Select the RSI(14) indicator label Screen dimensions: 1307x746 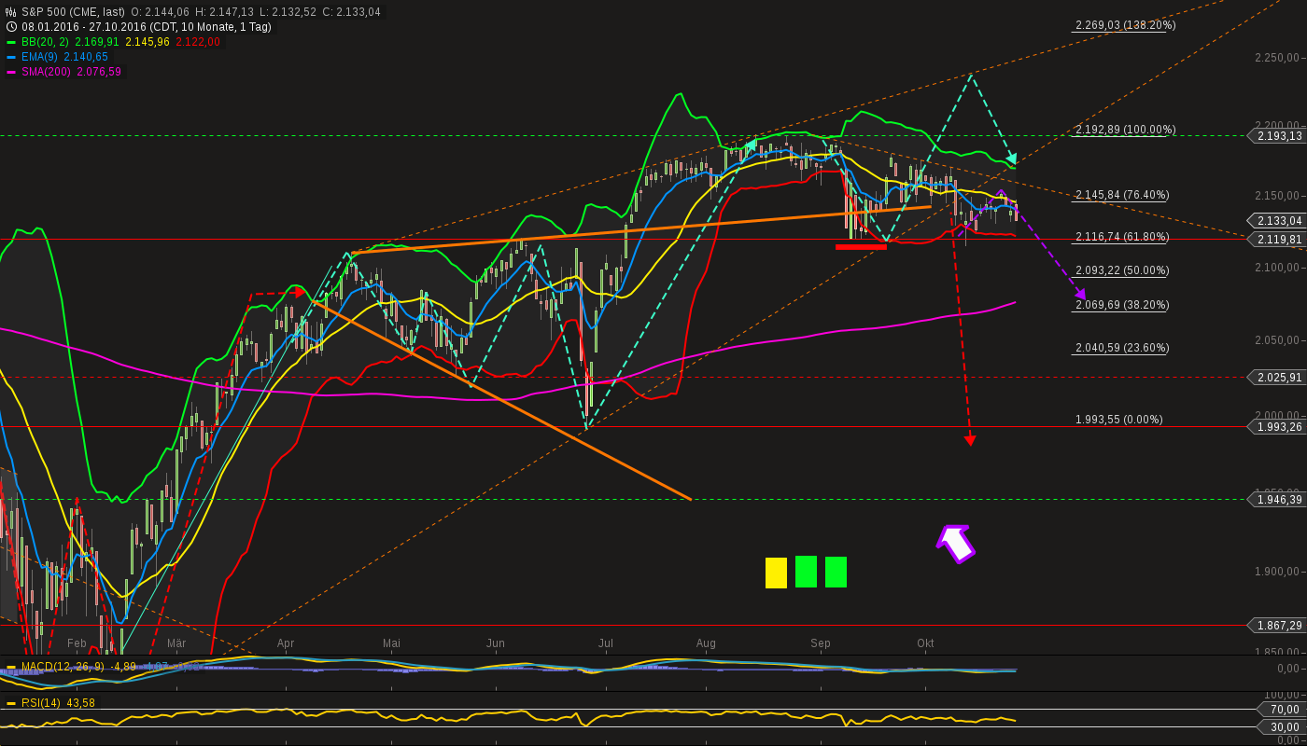[x=41, y=703]
